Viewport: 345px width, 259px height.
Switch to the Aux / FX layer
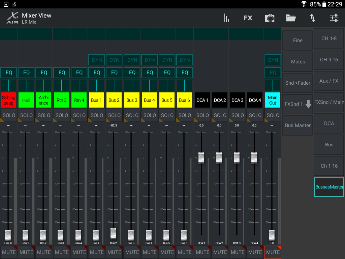[x=329, y=81]
